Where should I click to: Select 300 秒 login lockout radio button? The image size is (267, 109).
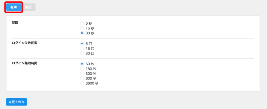[x=82, y=73]
